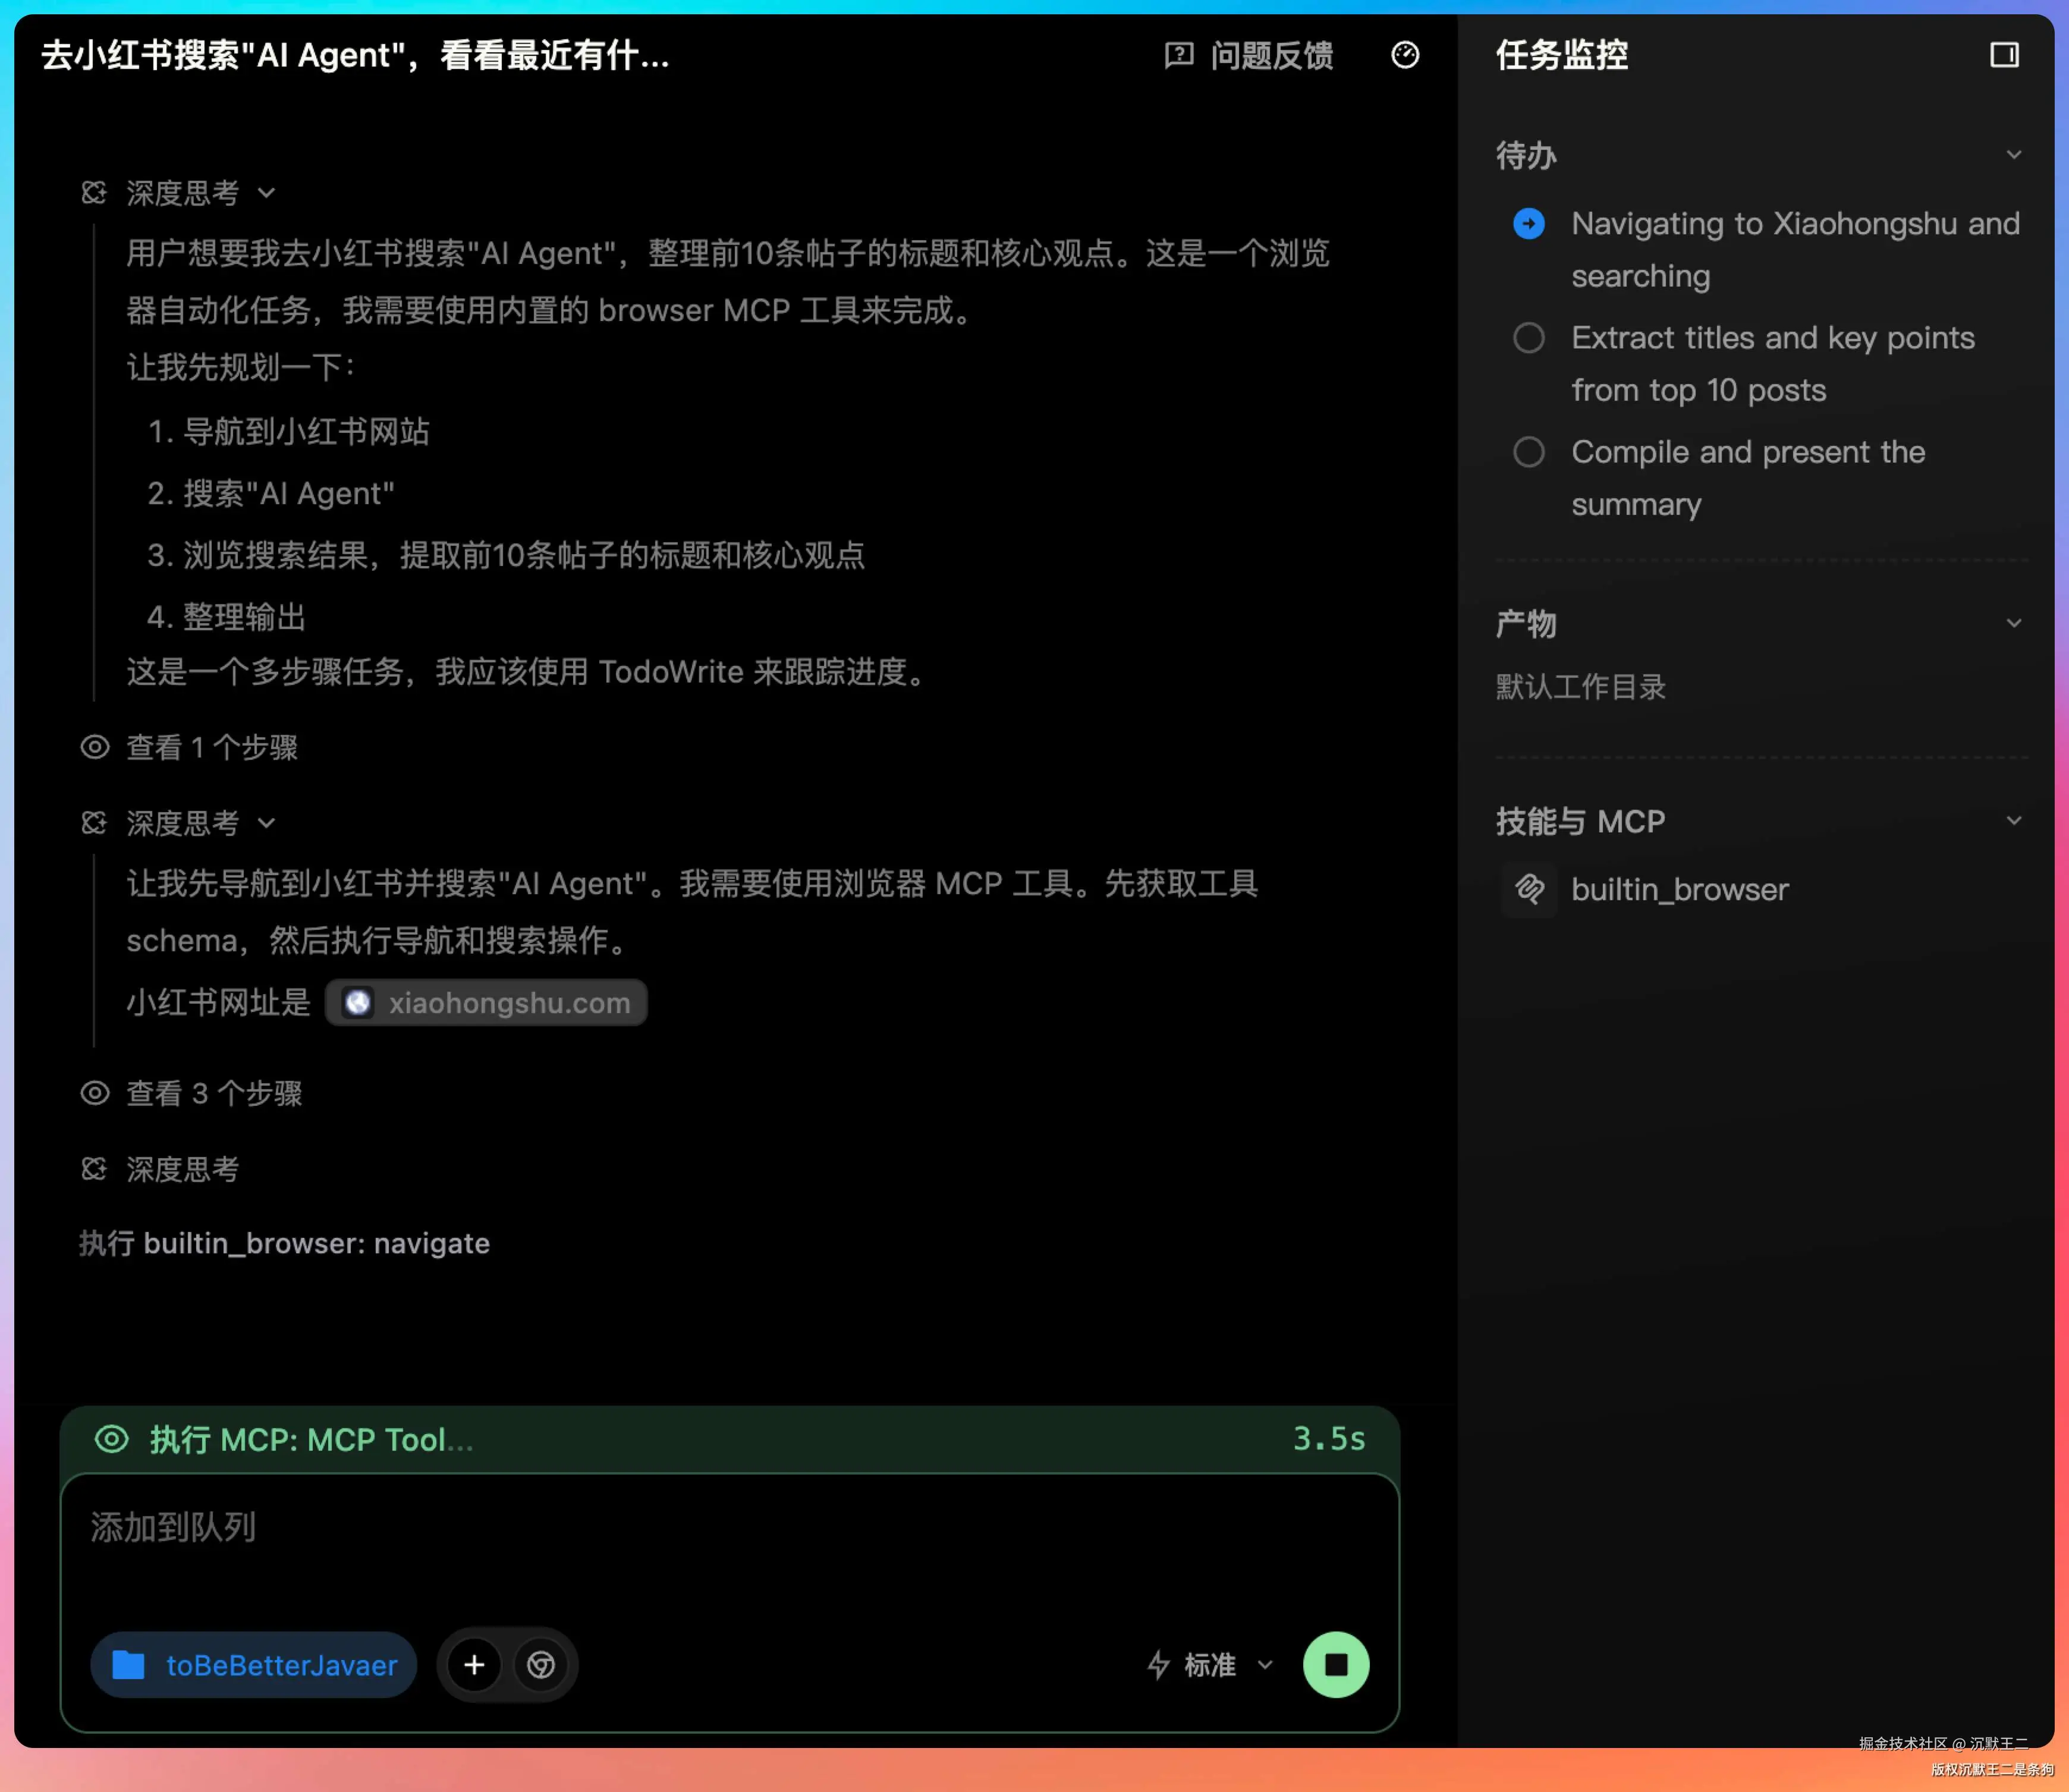The height and width of the screenshot is (1792, 2069).
Task: Click the eye icon in 执行 MCP bar
Action: [111, 1439]
